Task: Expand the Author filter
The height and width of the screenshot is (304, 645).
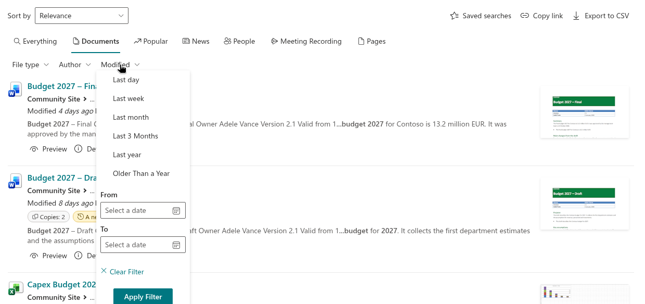Action: (75, 65)
